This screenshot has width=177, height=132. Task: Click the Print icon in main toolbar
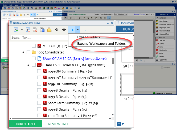pyautogui.click(x=13, y=8)
